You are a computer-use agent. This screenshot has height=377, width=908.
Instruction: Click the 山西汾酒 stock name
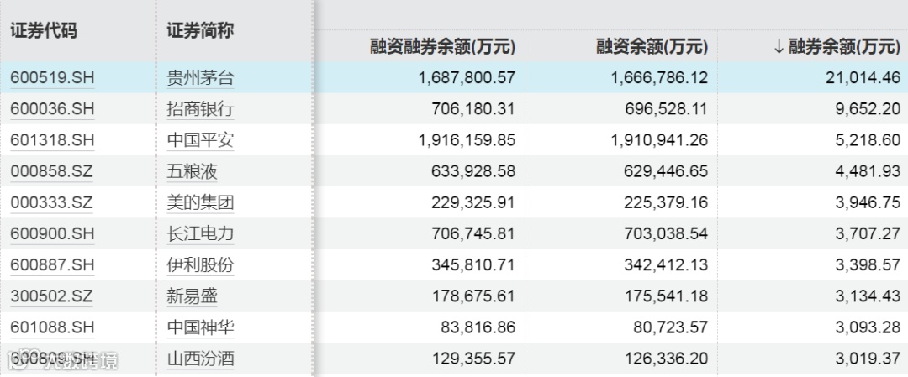[200, 359]
